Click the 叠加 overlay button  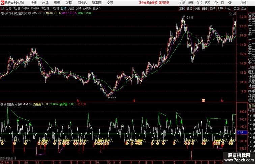coord(190,8)
